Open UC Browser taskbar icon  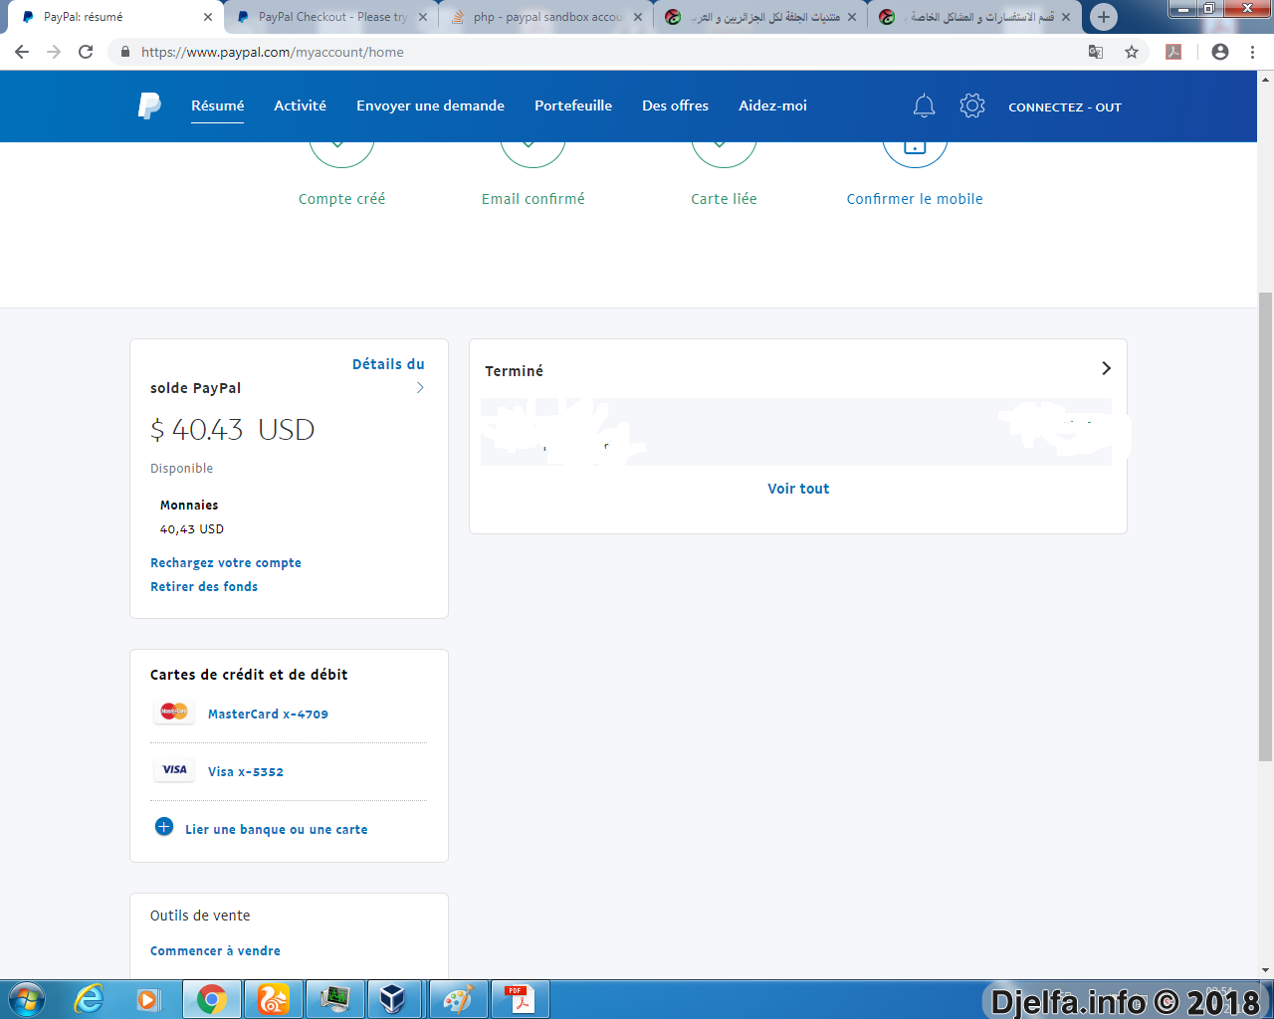(x=274, y=999)
